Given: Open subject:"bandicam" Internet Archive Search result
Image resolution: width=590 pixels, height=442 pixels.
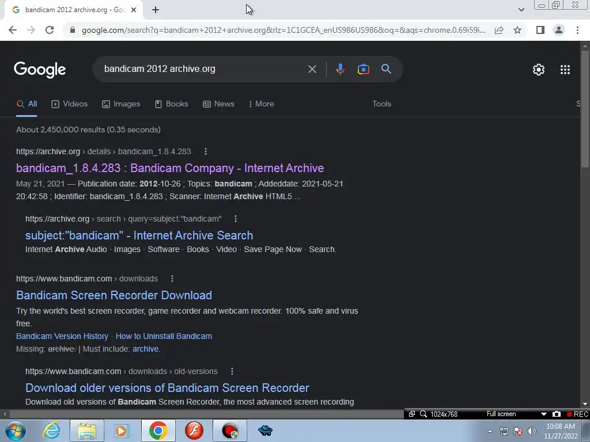Looking at the screenshot, I should 139,235.
